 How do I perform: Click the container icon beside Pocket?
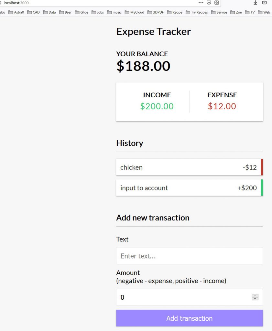(217, 3)
